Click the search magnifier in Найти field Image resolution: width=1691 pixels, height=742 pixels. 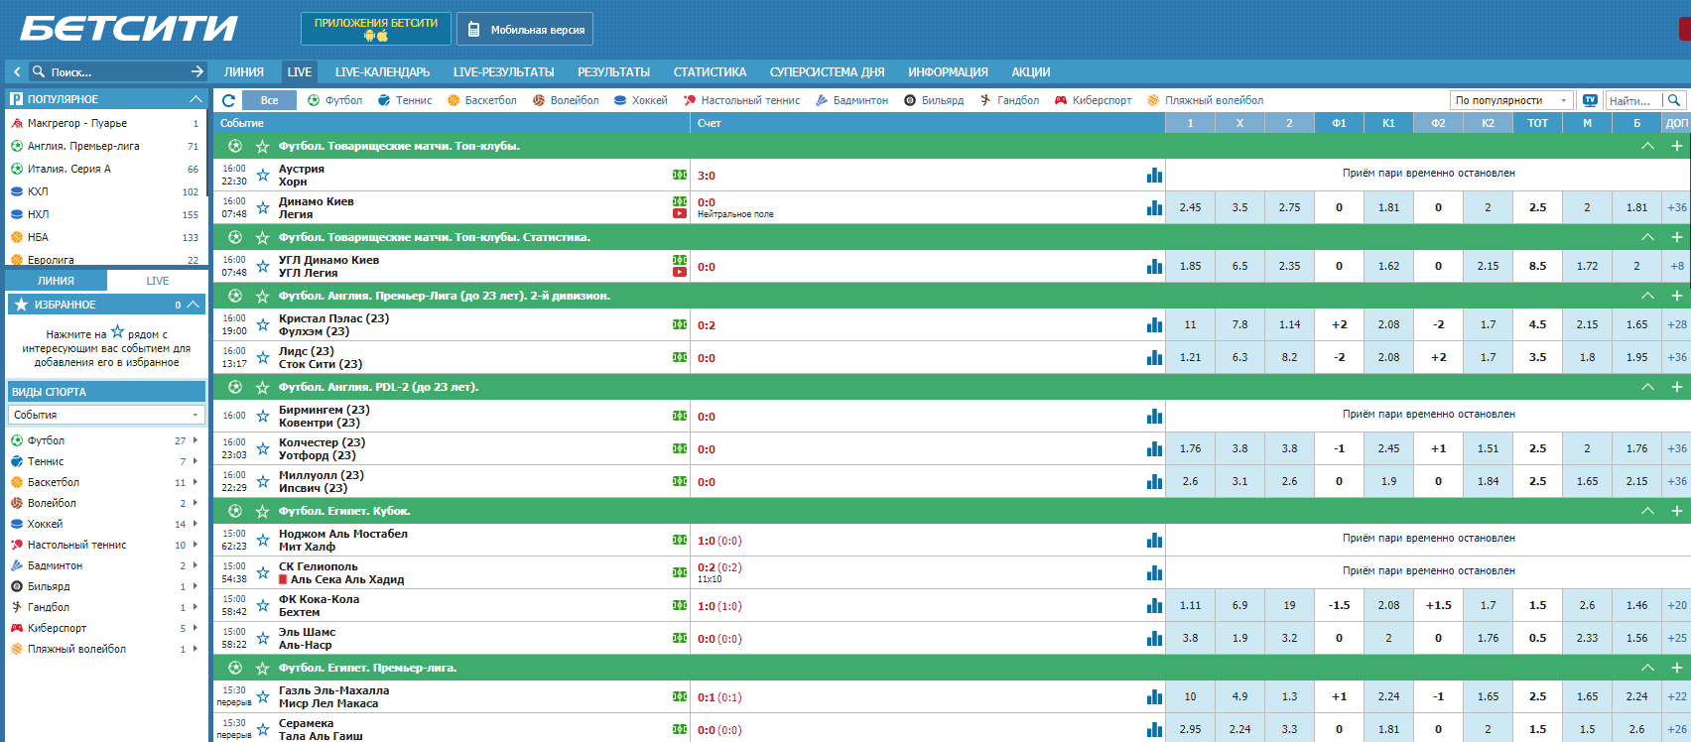point(1674,100)
